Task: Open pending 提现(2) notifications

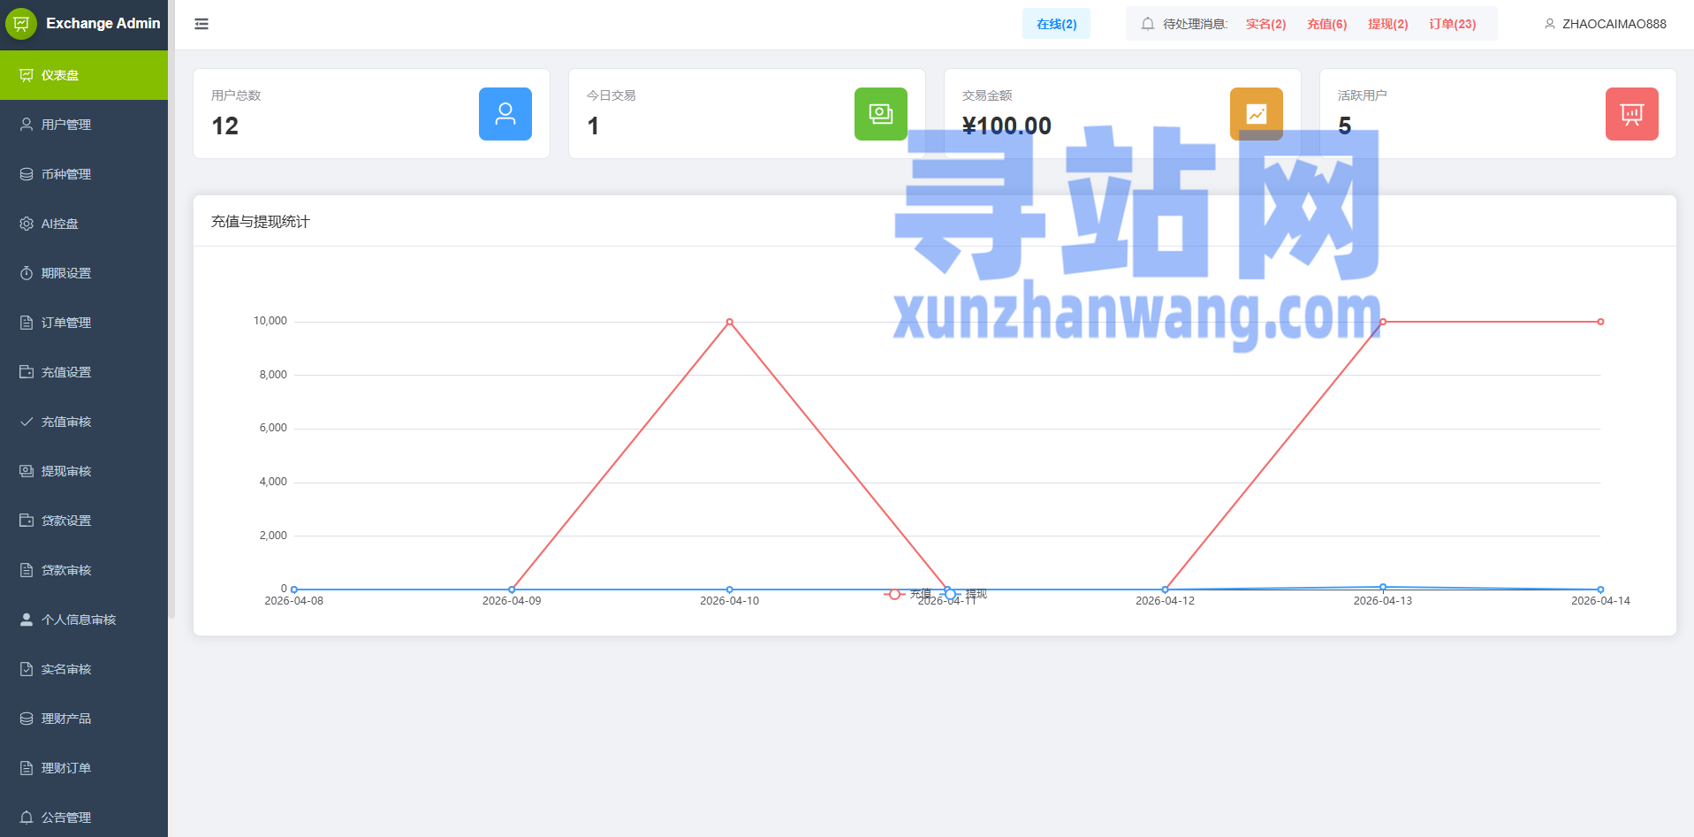Action: pyautogui.click(x=1387, y=24)
